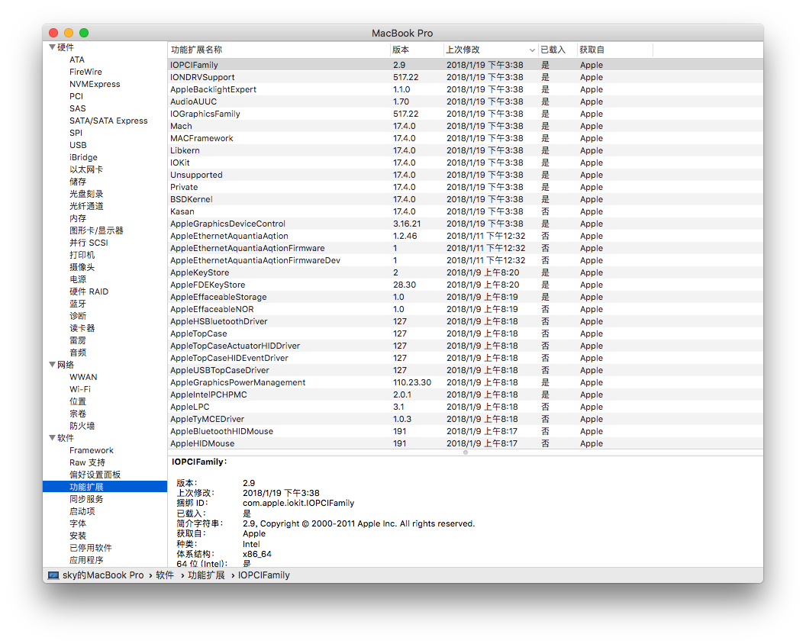Screen dimensions: 806x644
Task: Click IOPCIFamily in the bottom path bar
Action: point(263,575)
